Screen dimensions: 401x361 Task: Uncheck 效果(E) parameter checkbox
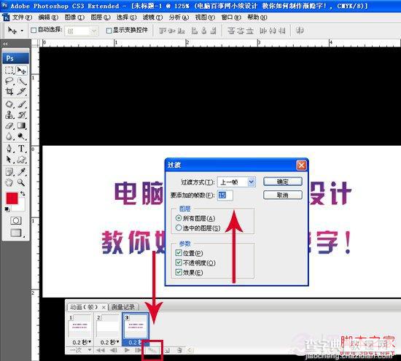coord(179,272)
